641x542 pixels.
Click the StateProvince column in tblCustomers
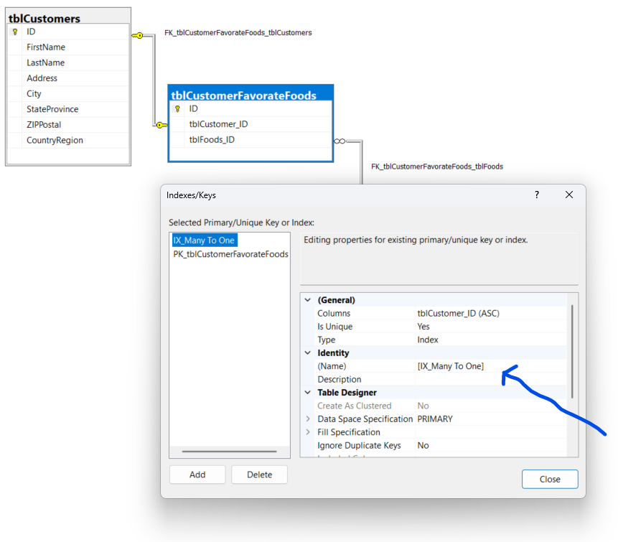(68, 110)
